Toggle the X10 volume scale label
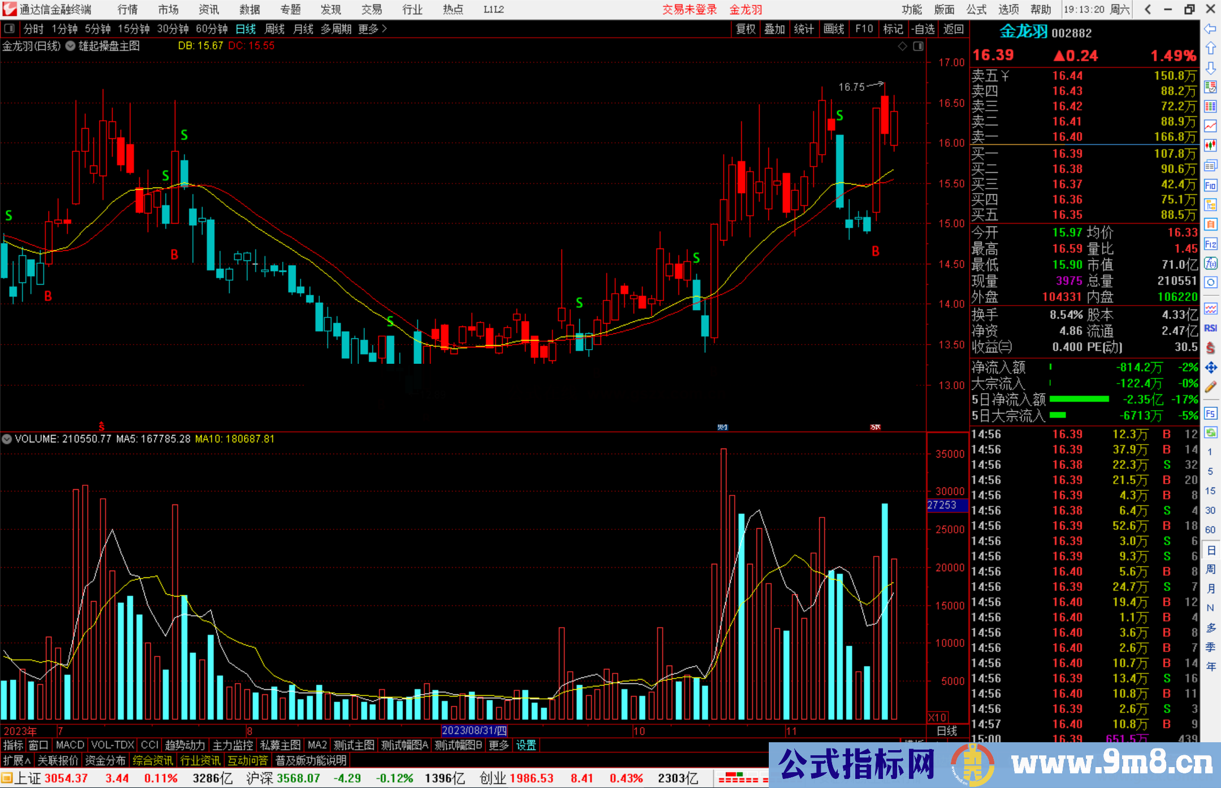This screenshot has height=788, width=1221. point(937,717)
